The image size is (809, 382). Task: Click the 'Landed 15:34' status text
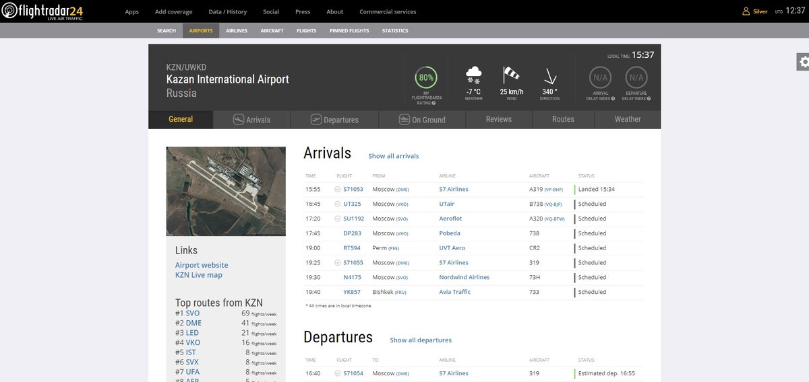coord(597,190)
